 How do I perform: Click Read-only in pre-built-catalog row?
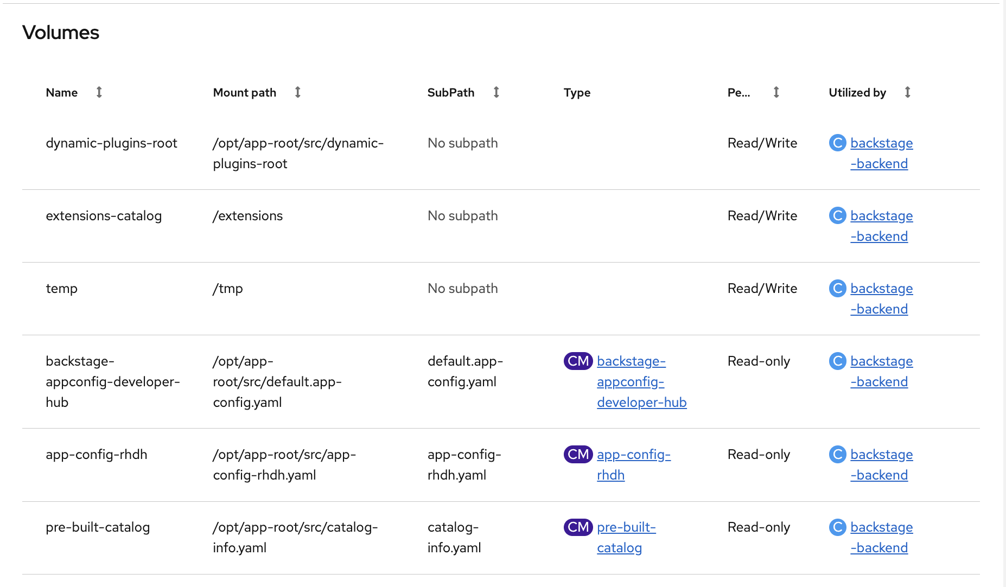759,527
